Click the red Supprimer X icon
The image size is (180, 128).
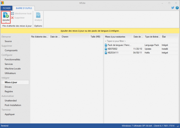[12, 18]
